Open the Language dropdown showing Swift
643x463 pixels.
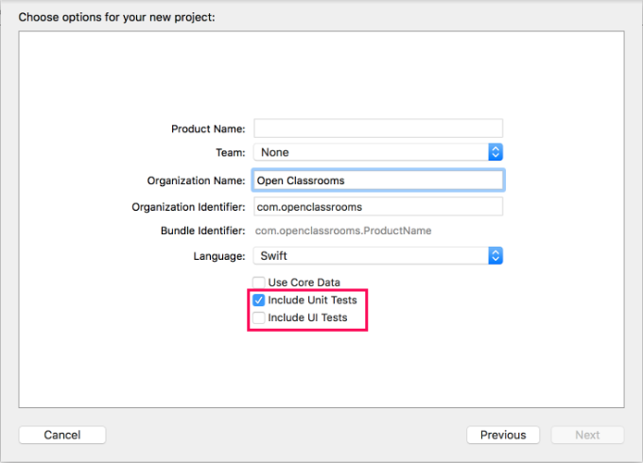tap(378, 256)
